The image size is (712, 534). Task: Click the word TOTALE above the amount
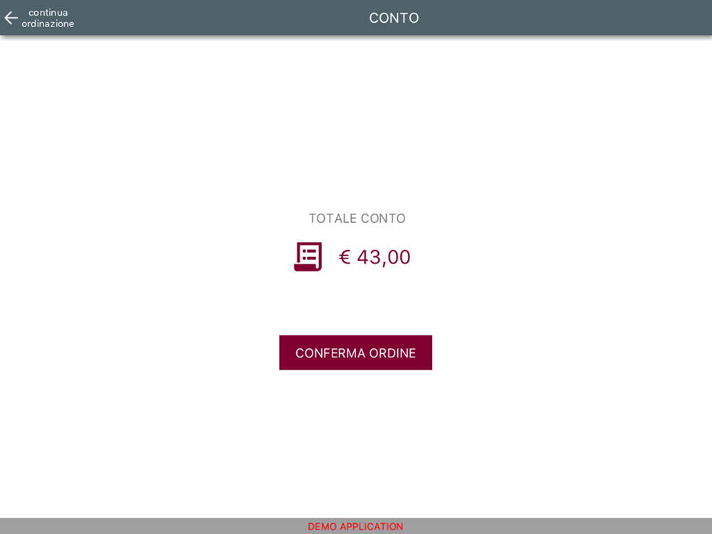pyautogui.click(x=333, y=219)
